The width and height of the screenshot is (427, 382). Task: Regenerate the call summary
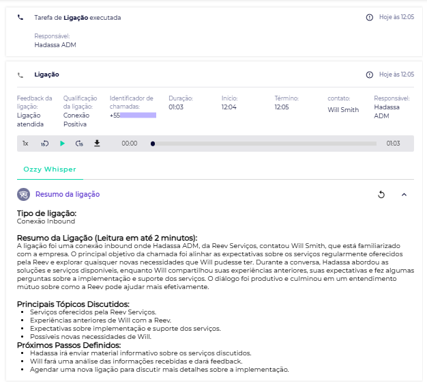point(381,195)
